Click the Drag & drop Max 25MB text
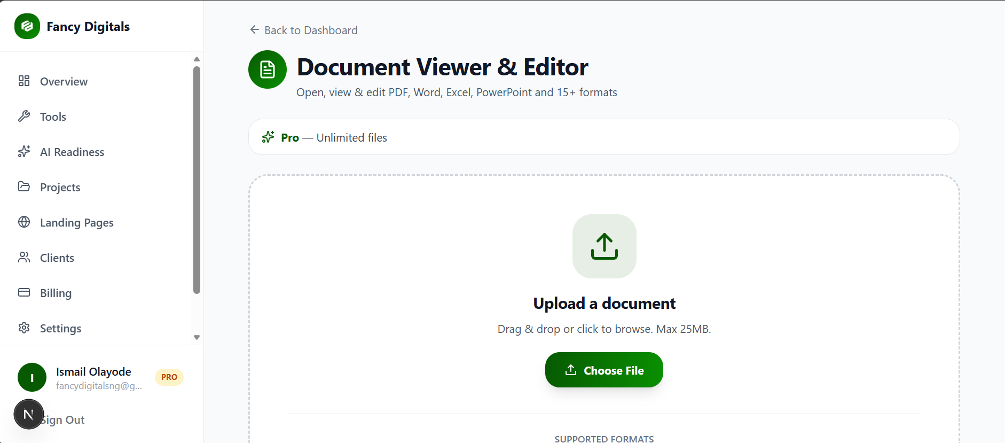 (604, 329)
